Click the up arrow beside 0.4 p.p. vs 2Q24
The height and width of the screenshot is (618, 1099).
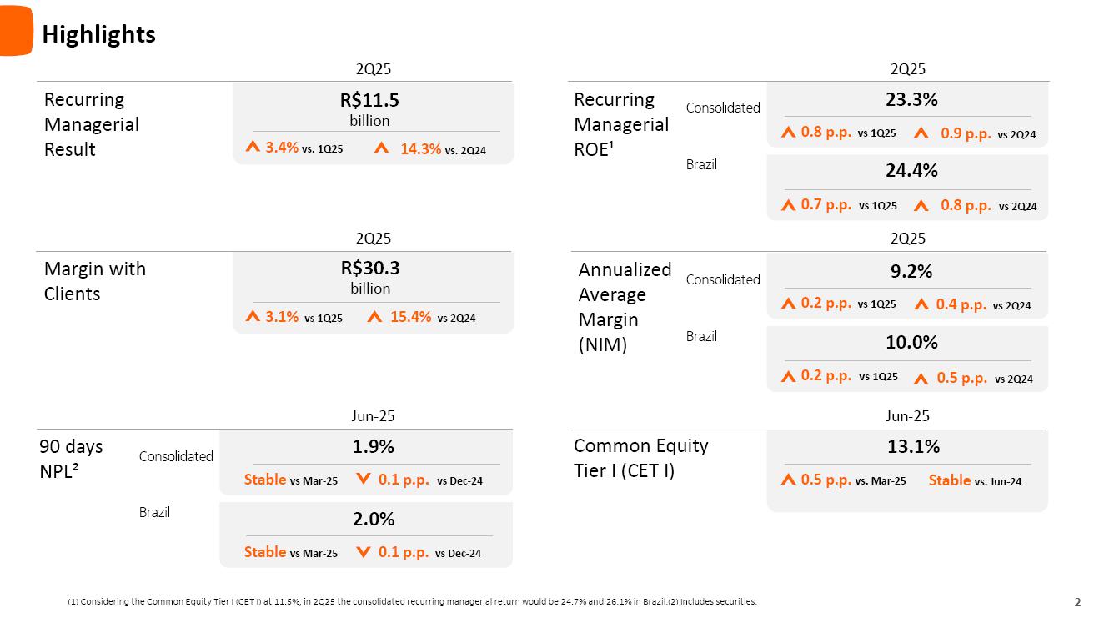(x=921, y=304)
